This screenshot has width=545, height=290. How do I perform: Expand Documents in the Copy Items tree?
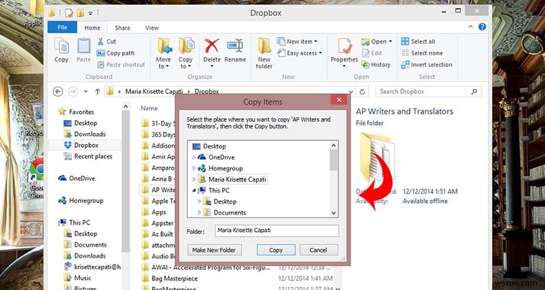(x=199, y=213)
